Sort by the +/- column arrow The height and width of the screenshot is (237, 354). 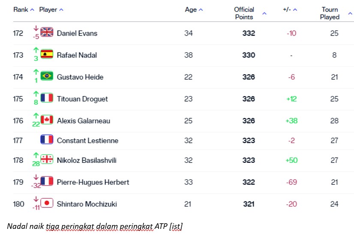tap(295, 10)
